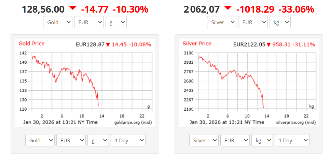Click the red silver price line graph
This screenshot has height=158, width=330.
click(232, 71)
